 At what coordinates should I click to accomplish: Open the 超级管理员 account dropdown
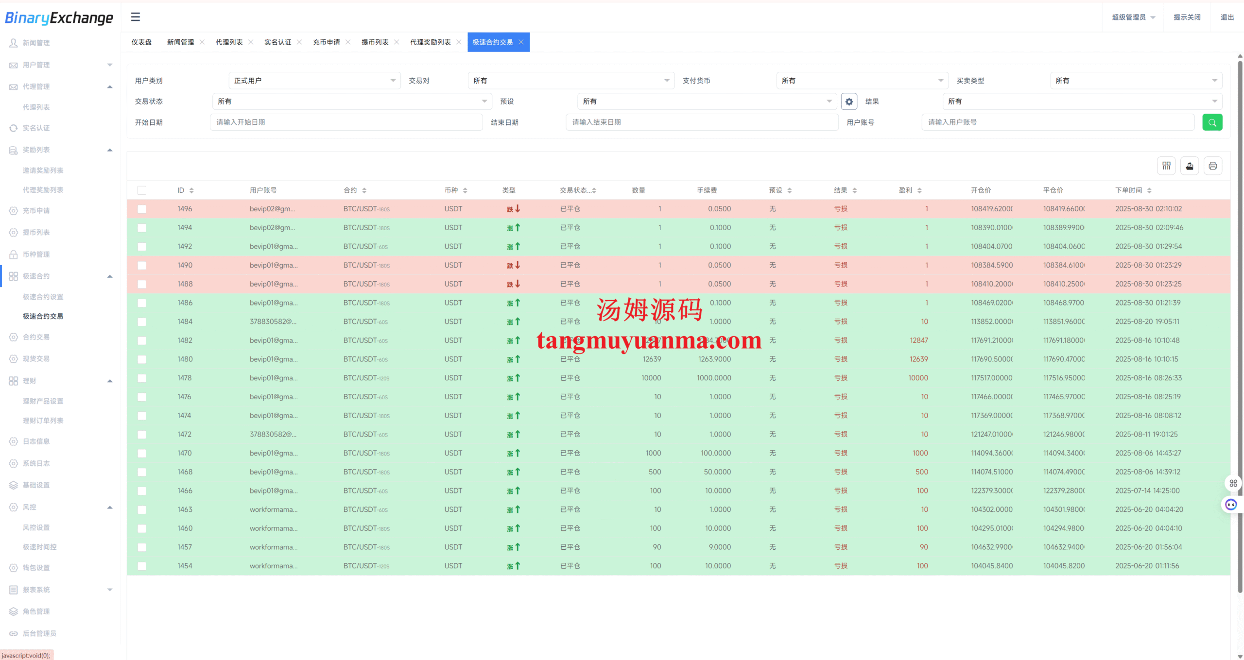(1133, 17)
